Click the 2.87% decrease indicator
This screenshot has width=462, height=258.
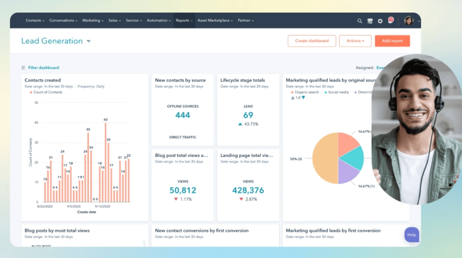248,199
